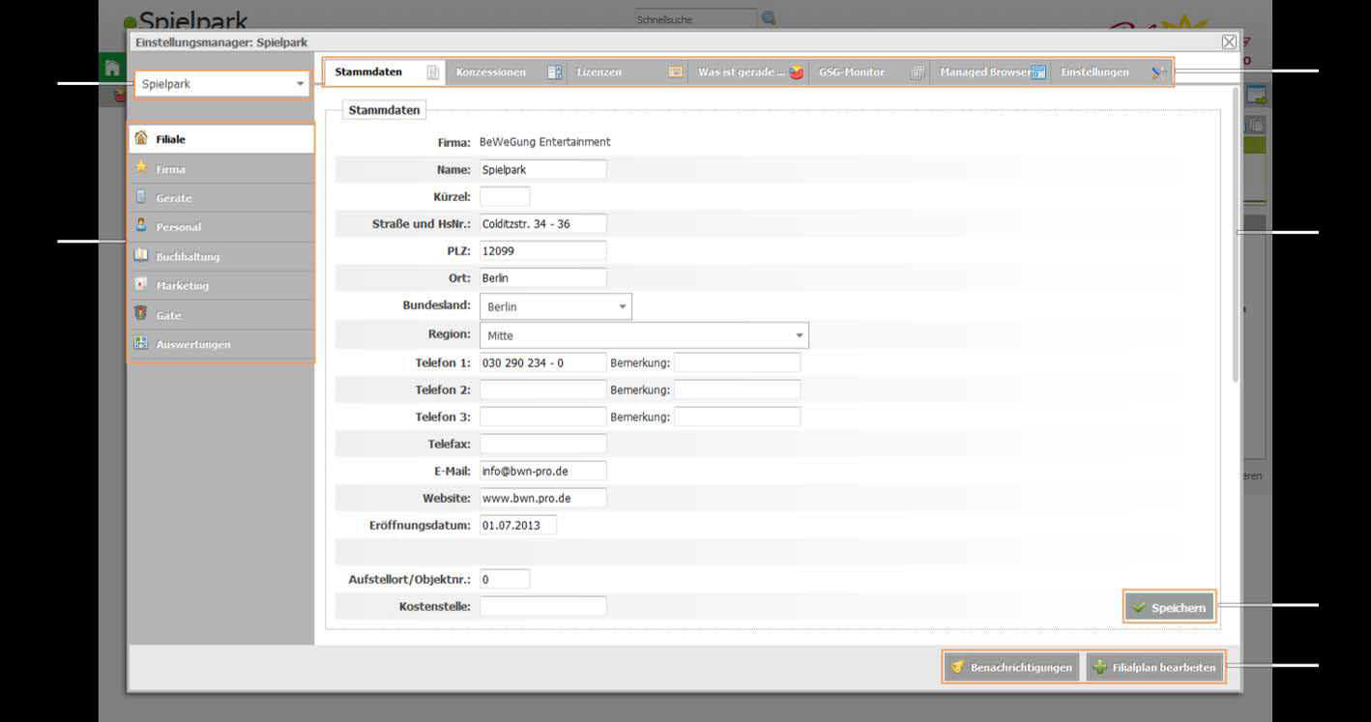
Task: Open the Geräte device icon
Action: pyautogui.click(x=141, y=197)
